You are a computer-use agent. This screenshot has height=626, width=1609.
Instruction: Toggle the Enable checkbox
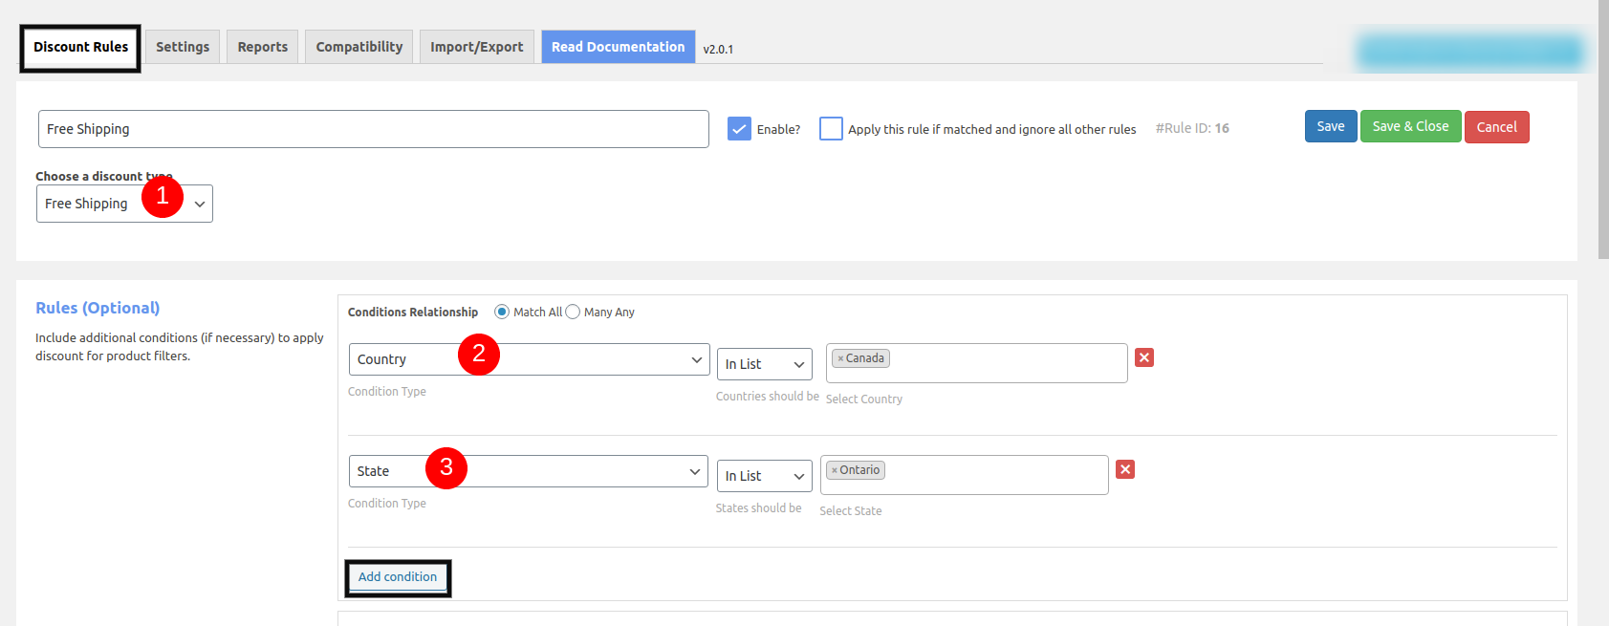(739, 129)
